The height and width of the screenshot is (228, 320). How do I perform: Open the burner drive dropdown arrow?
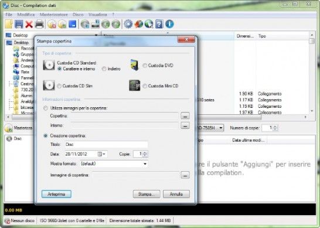(x=221, y=128)
